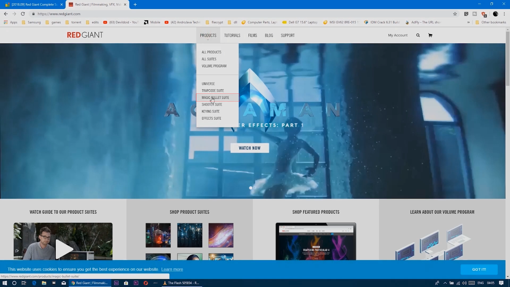Image resolution: width=510 pixels, height=287 pixels.
Task: Open Task View in the taskbar
Action: pos(24,283)
